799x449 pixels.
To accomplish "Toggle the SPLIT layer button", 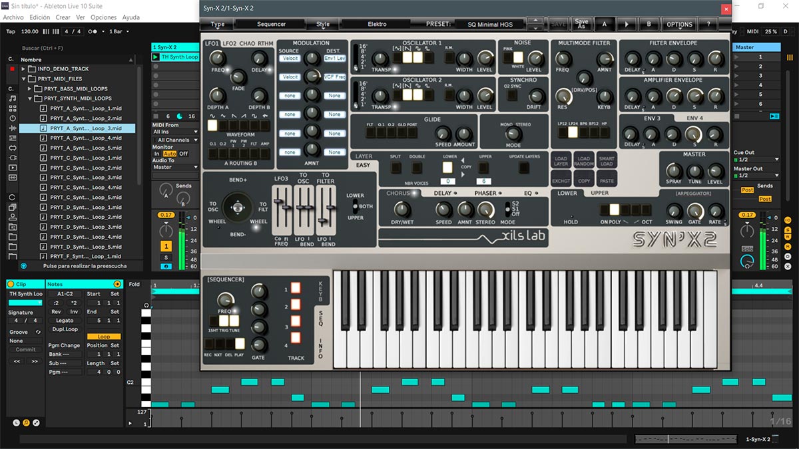I will pos(396,167).
